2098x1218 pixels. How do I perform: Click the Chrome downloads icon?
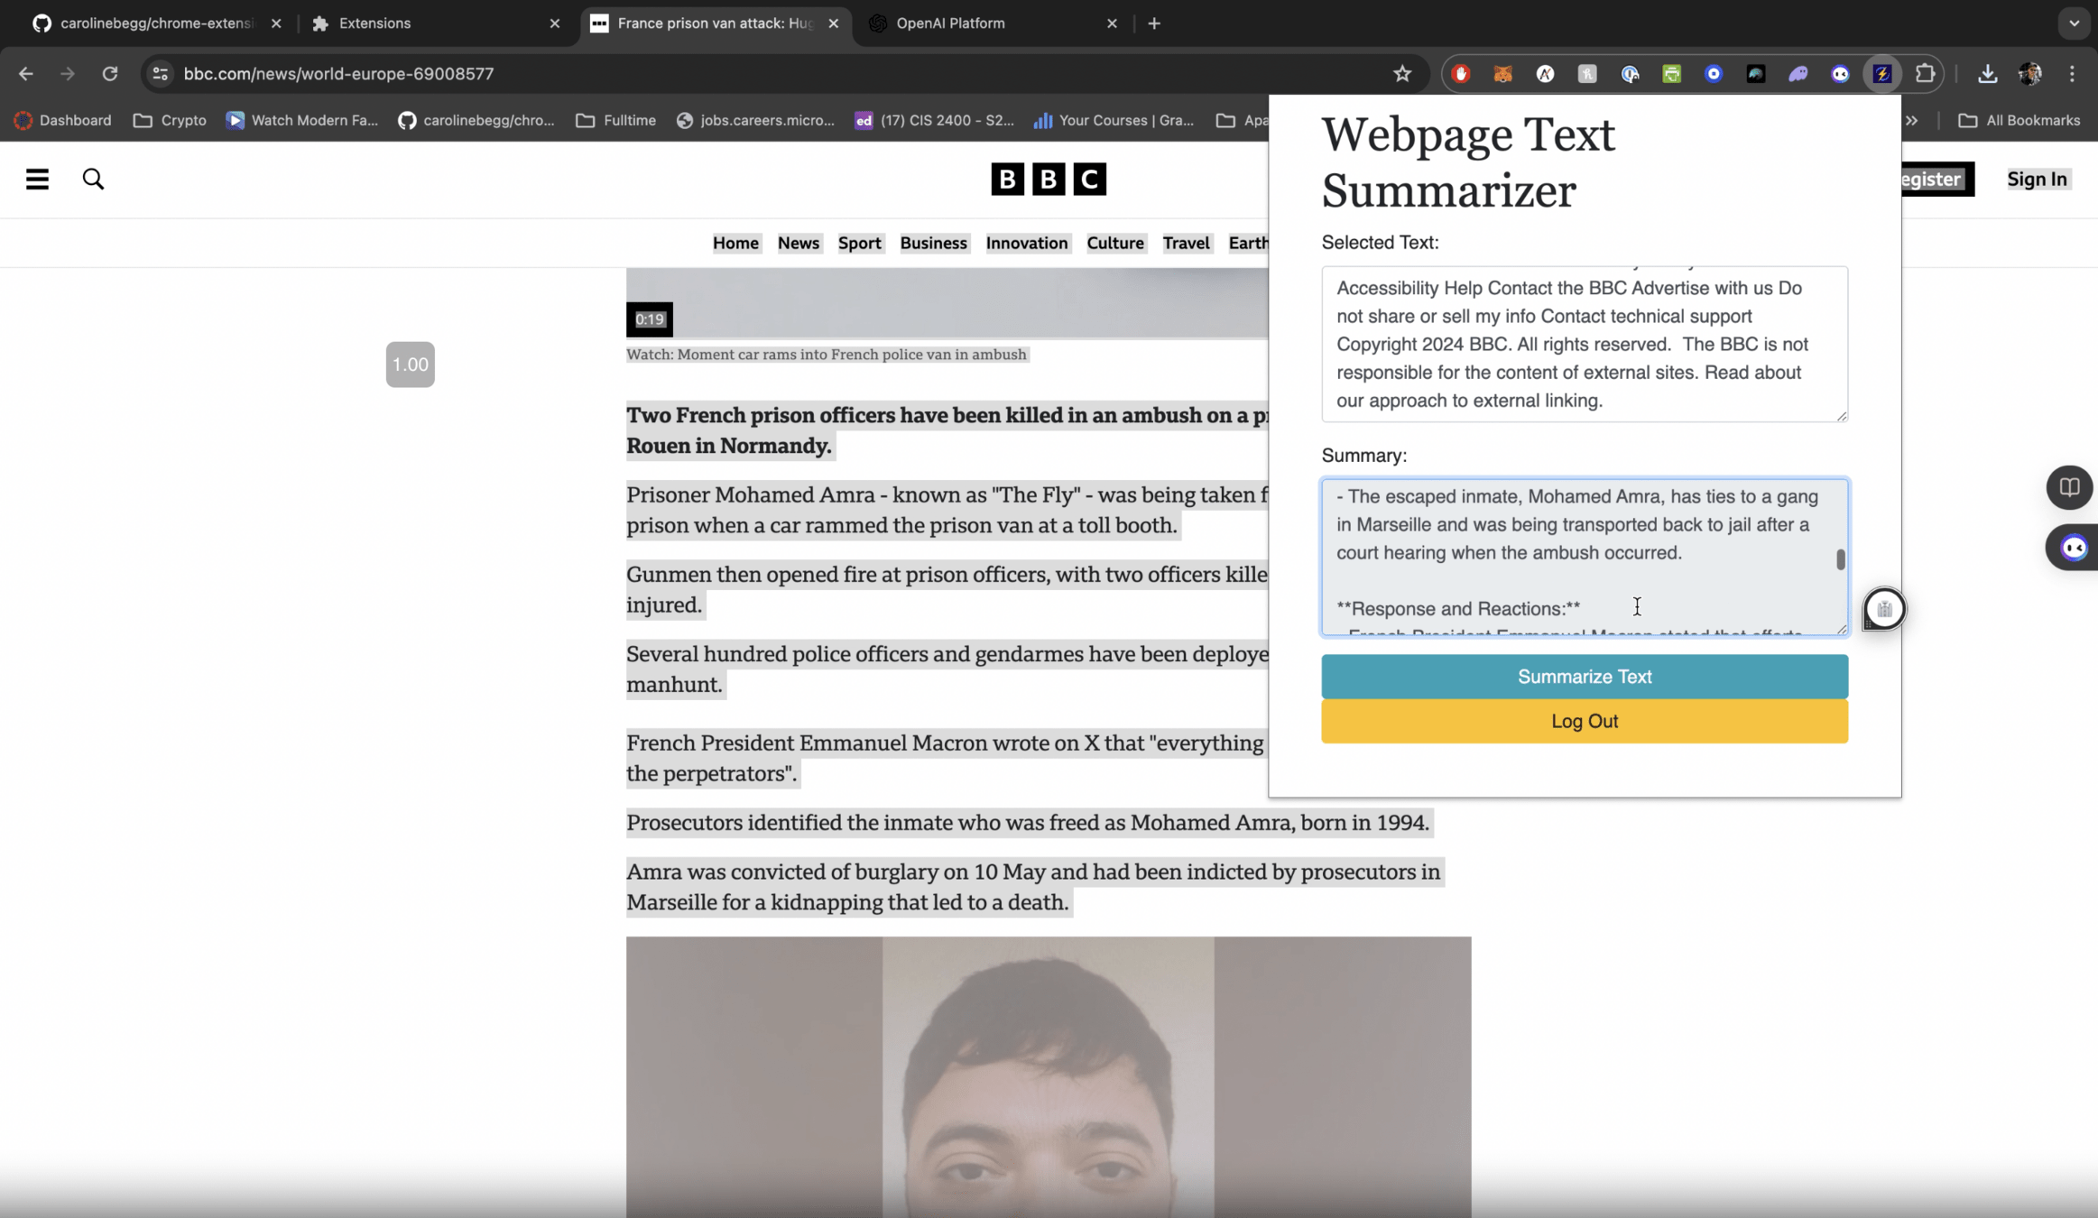(1987, 74)
